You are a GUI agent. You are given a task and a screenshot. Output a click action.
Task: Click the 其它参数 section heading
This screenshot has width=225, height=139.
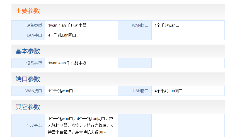(x=28, y=107)
